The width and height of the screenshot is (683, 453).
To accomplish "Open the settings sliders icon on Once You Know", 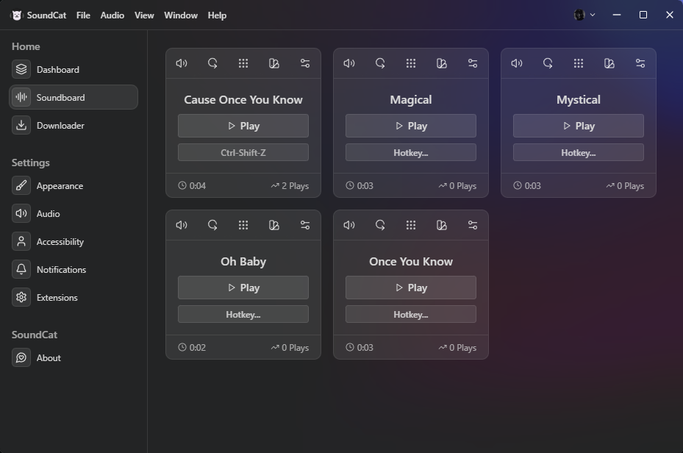I will (473, 225).
